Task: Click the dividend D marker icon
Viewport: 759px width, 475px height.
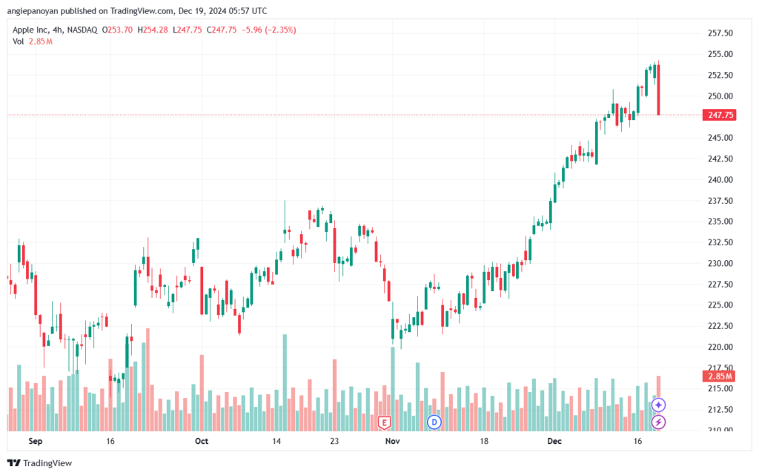Action: (434, 422)
